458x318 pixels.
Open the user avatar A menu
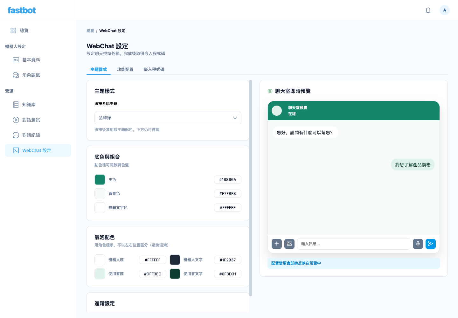445,10
